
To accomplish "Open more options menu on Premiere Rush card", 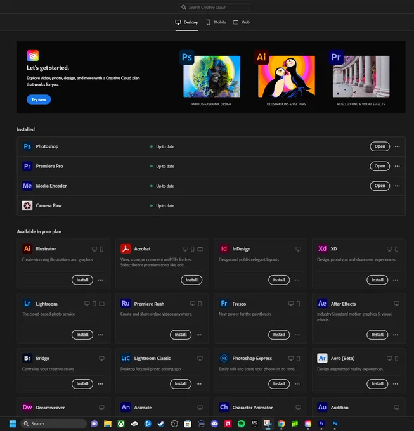I will click(198, 335).
